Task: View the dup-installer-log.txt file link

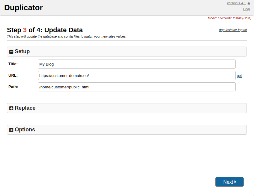Action: [x=233, y=30]
